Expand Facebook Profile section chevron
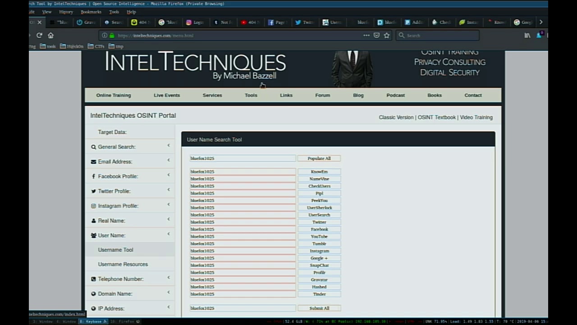Viewport: 577px width, 325px height. coord(169,175)
